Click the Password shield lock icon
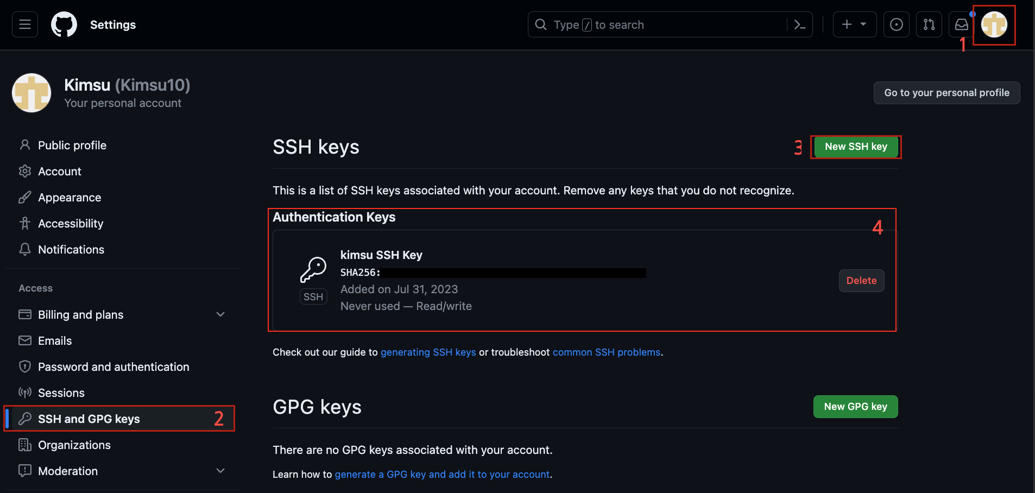 [25, 366]
